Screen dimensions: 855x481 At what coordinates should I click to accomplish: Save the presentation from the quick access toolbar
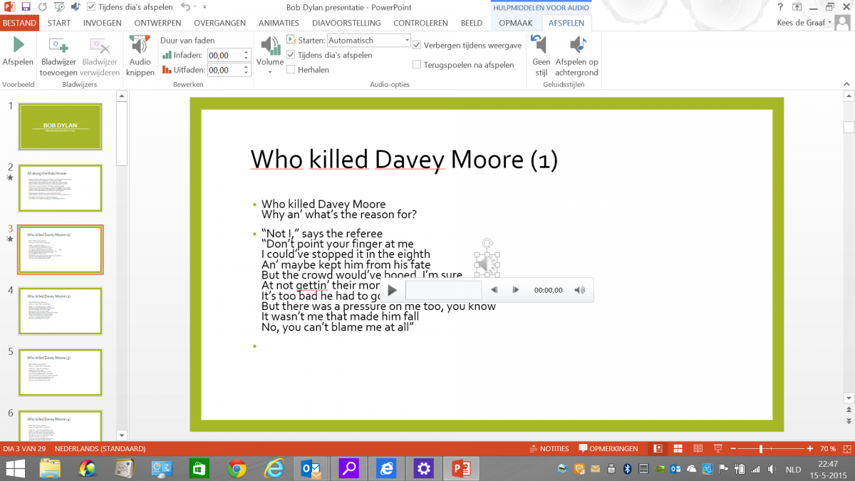click(x=26, y=7)
